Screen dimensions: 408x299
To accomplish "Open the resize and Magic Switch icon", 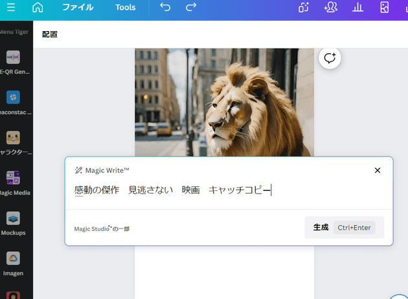I will click(302, 8).
